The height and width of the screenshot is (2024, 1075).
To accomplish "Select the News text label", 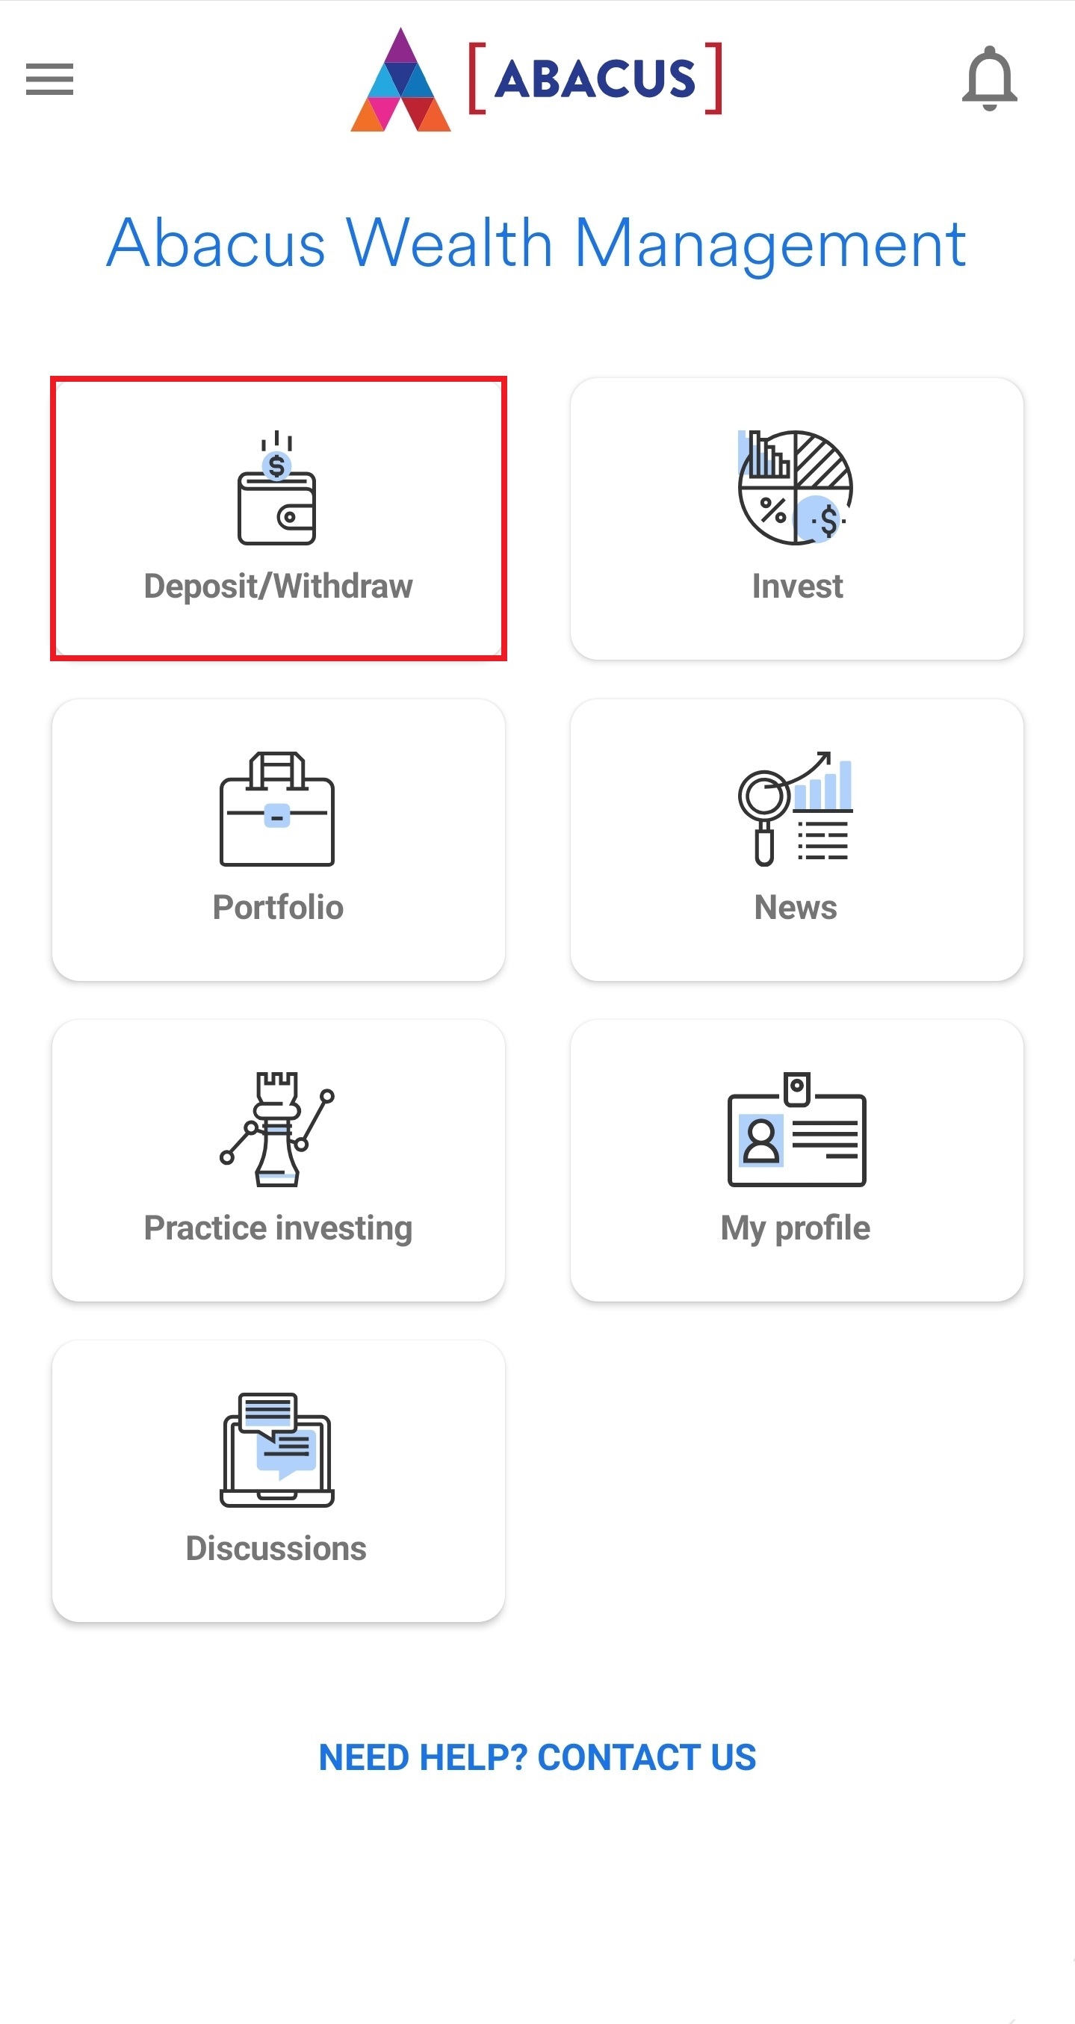I will [x=796, y=908].
